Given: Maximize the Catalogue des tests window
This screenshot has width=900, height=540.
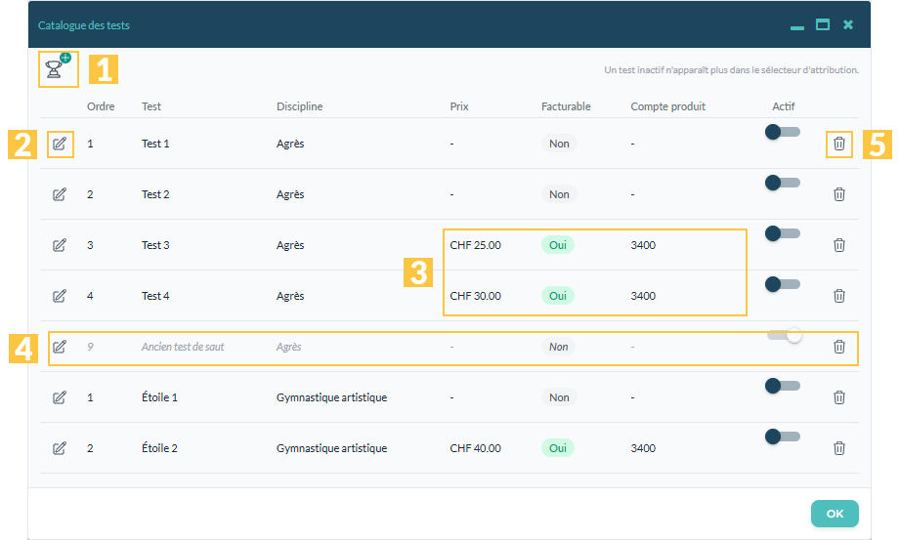Looking at the screenshot, I should coord(823,24).
